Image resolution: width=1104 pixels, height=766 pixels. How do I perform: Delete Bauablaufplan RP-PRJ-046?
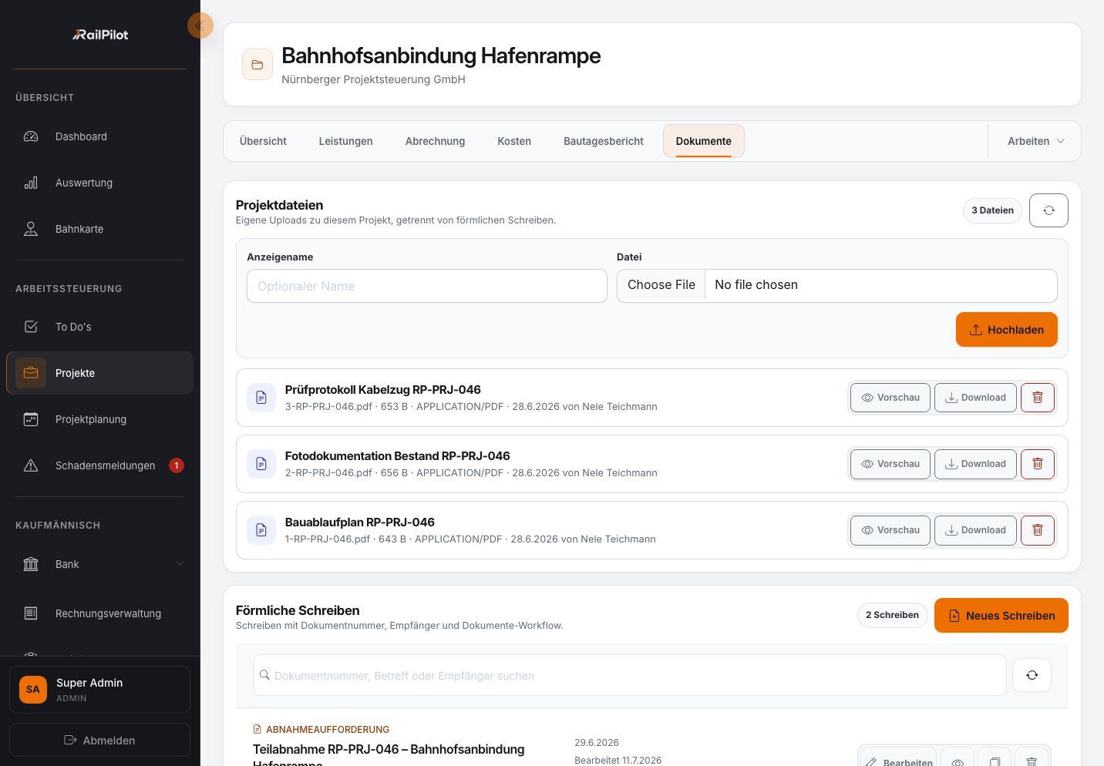point(1038,530)
